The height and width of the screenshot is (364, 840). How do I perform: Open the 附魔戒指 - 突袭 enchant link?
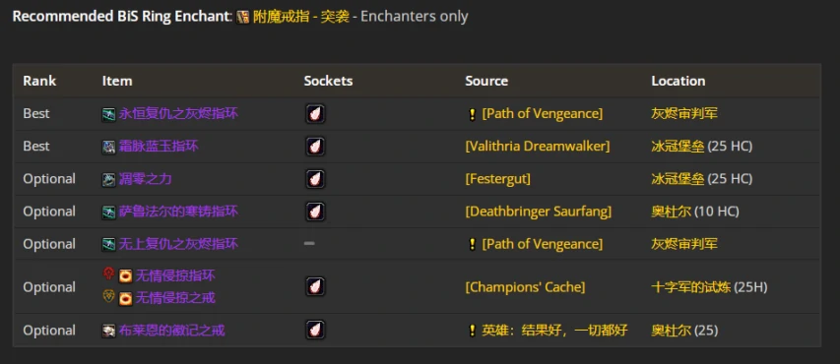[301, 17]
